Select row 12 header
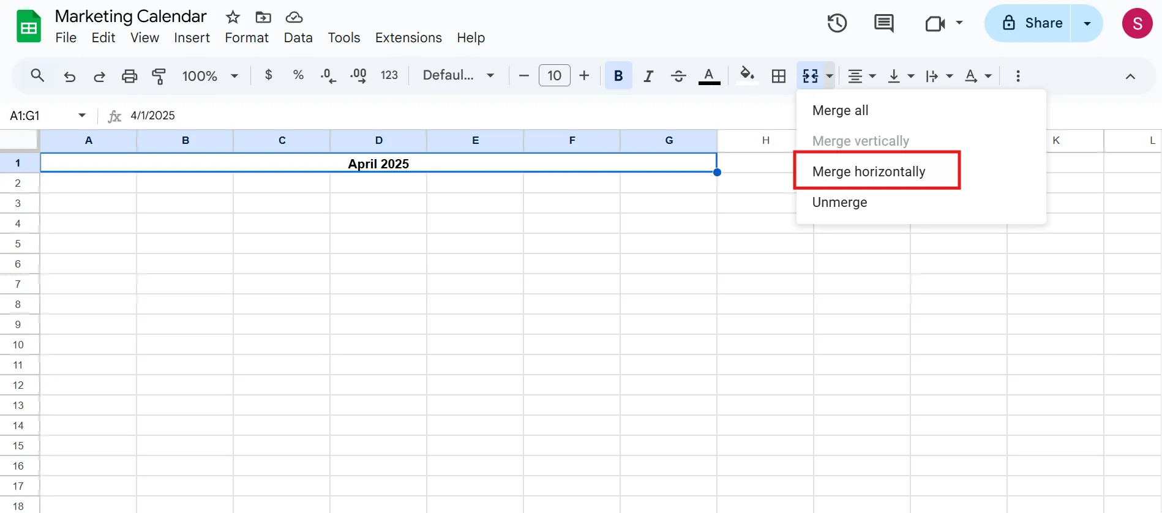Viewport: 1162px width, 513px height. tap(19, 385)
